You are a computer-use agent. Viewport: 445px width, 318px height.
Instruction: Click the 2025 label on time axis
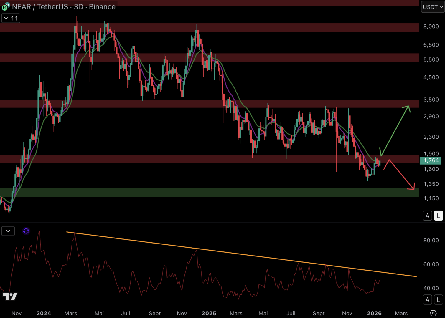tap(209, 313)
